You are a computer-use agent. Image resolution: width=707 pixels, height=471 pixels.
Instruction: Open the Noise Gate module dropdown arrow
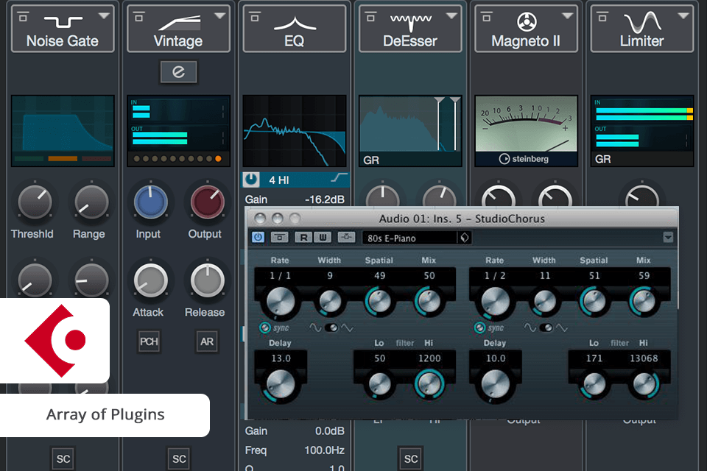103,15
